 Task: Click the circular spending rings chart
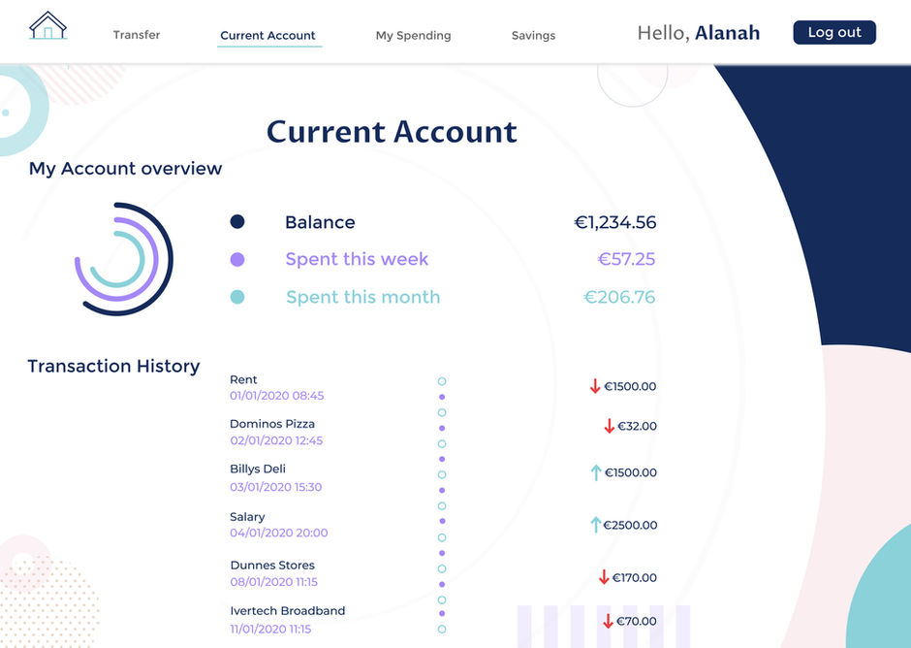123,259
